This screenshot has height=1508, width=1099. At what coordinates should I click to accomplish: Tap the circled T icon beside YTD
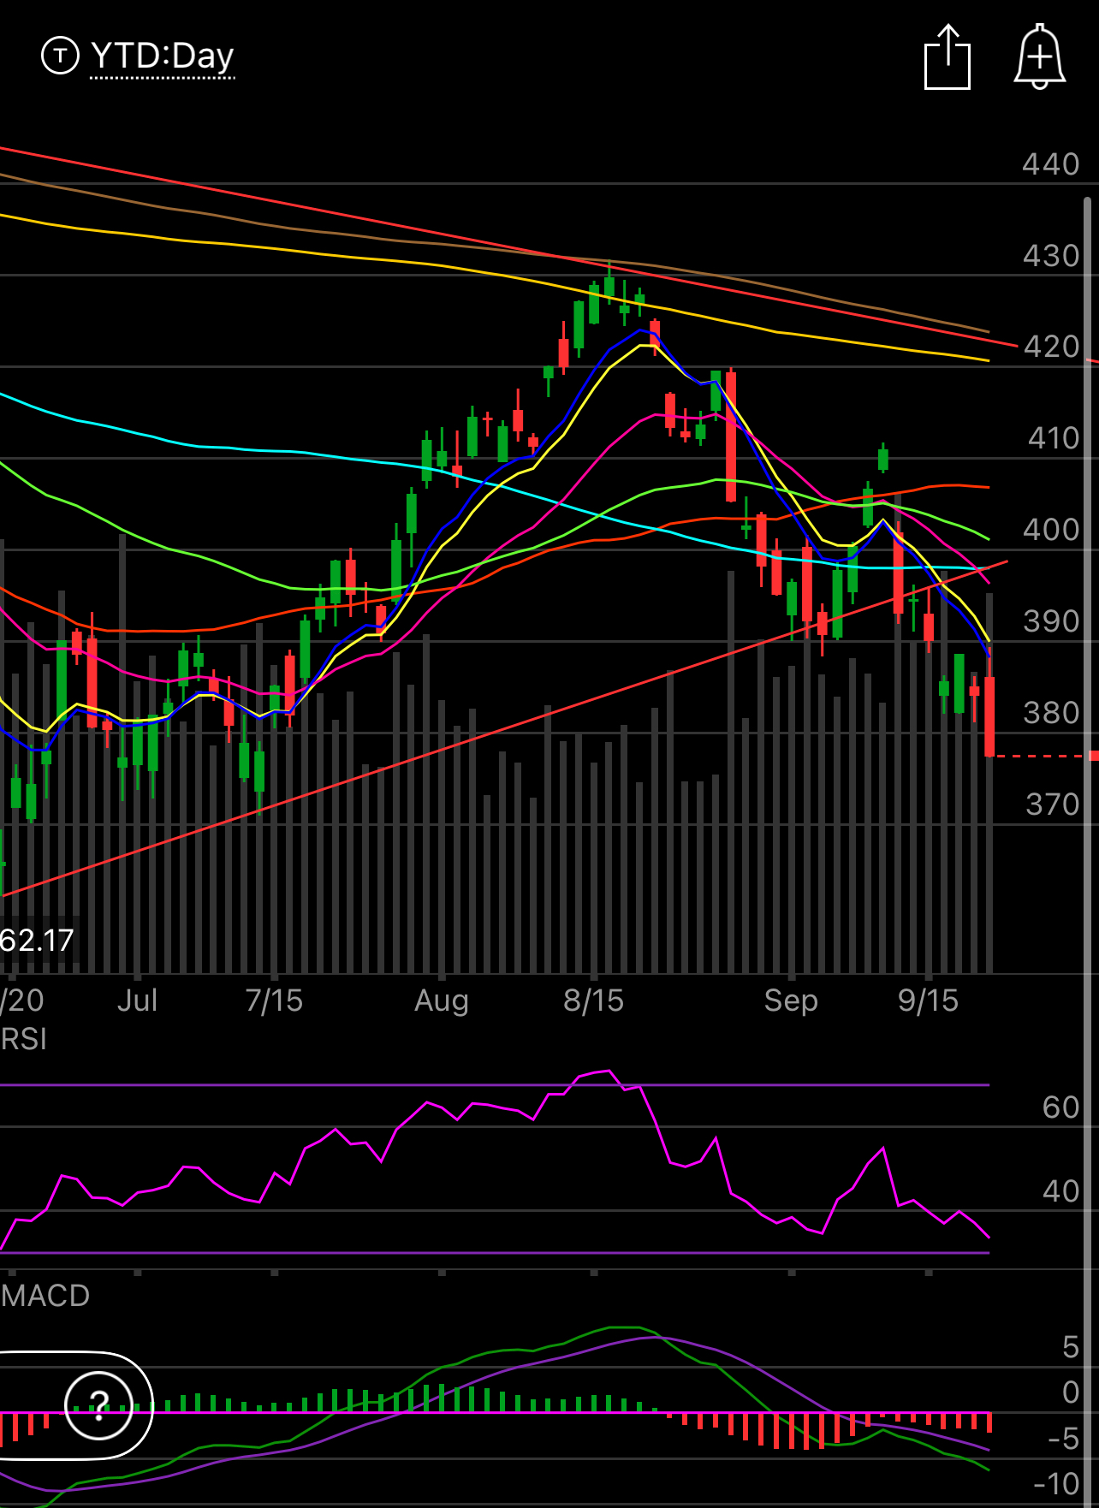(60, 56)
